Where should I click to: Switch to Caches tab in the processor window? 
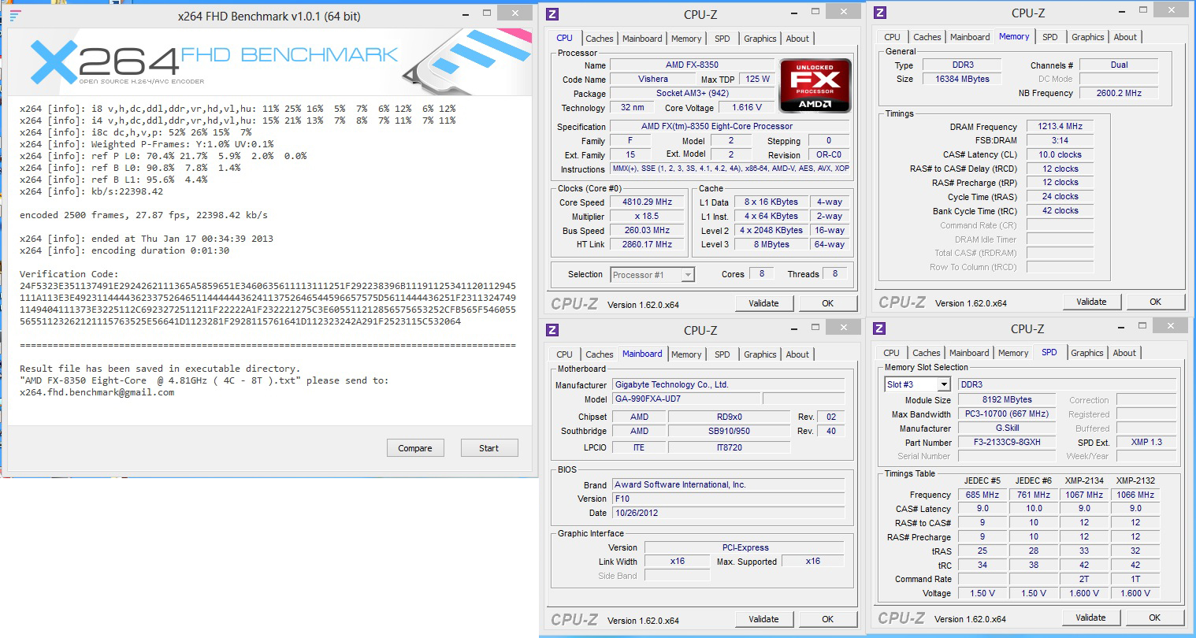(x=600, y=39)
